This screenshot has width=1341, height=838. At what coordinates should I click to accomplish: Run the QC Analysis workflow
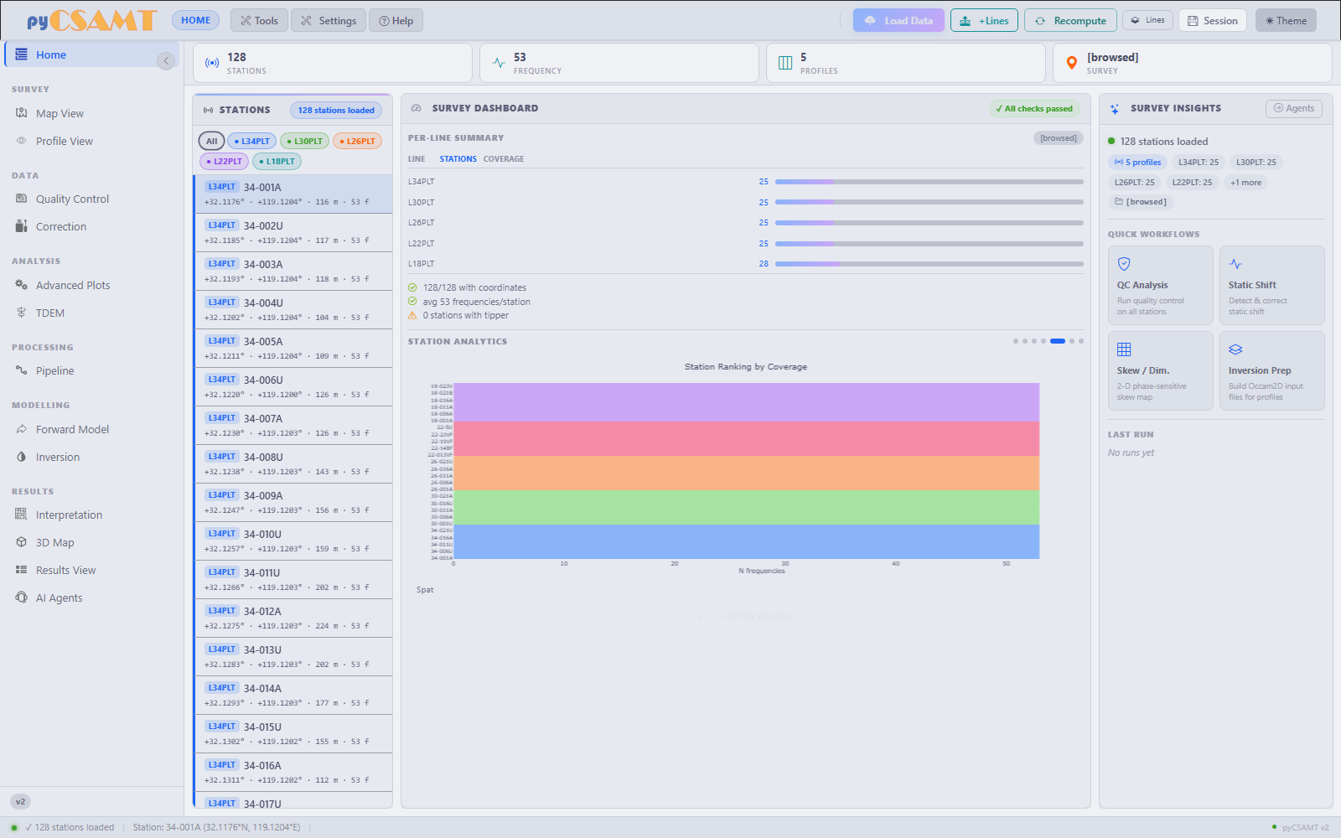[x=1161, y=285]
